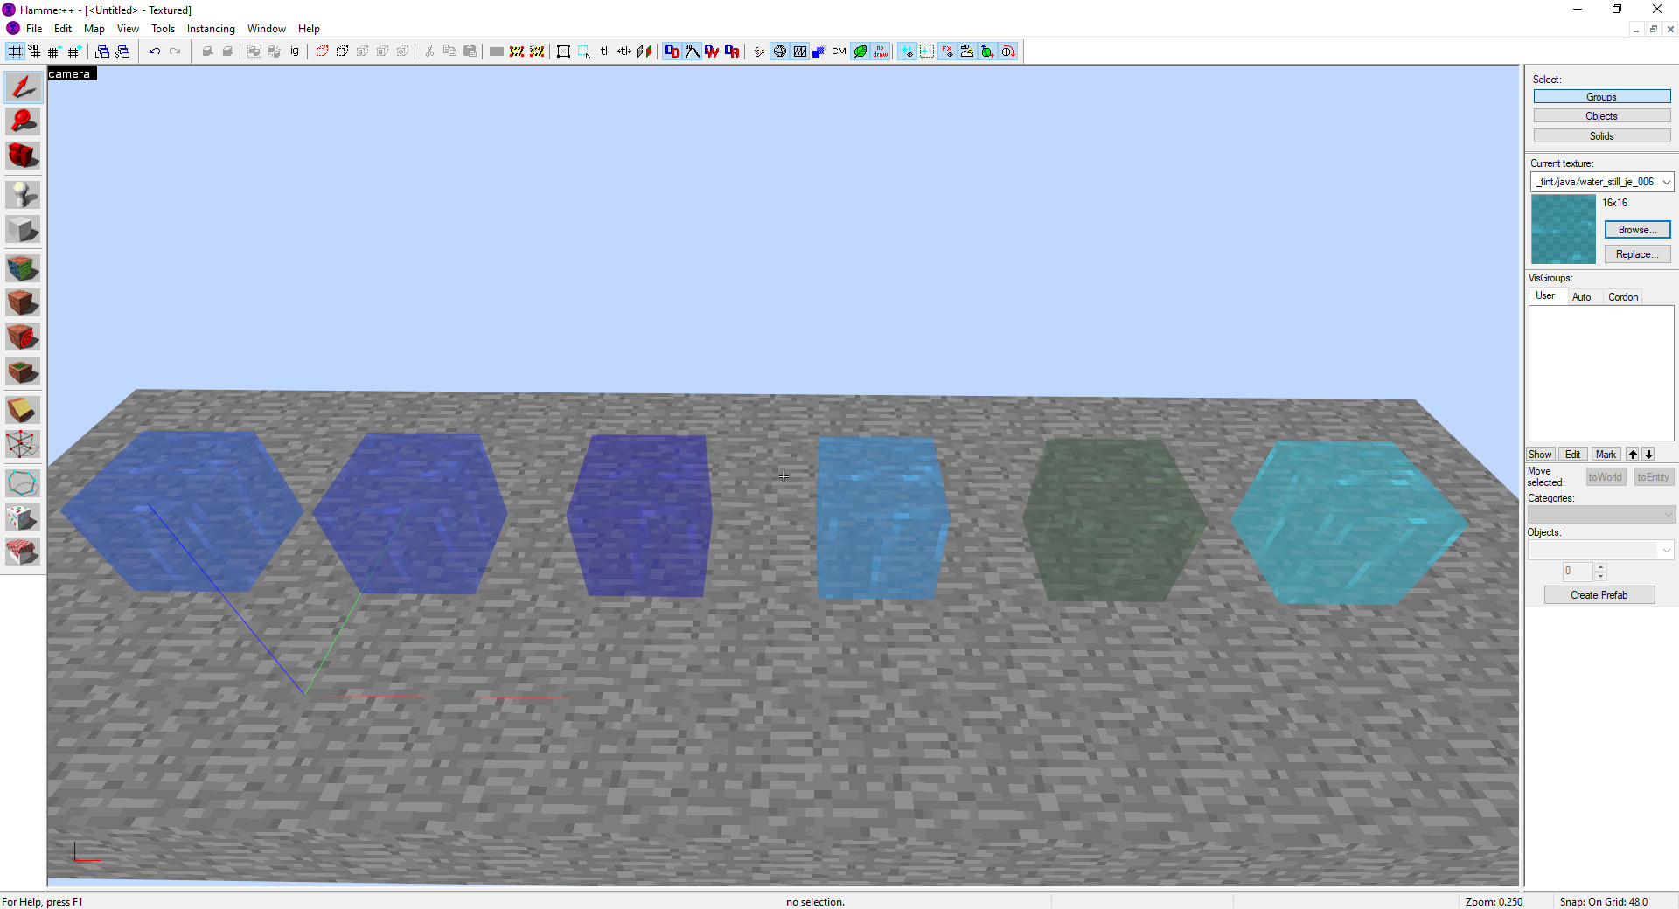The width and height of the screenshot is (1679, 909).
Task: Click the water texture preview thumbnail
Action: (1563, 228)
